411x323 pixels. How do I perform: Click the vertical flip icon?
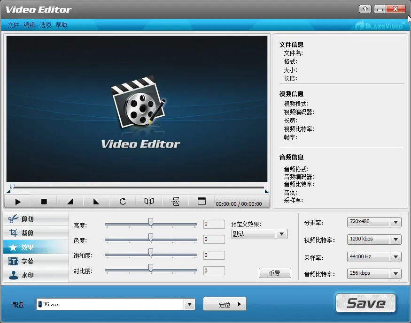pyautogui.click(x=175, y=202)
